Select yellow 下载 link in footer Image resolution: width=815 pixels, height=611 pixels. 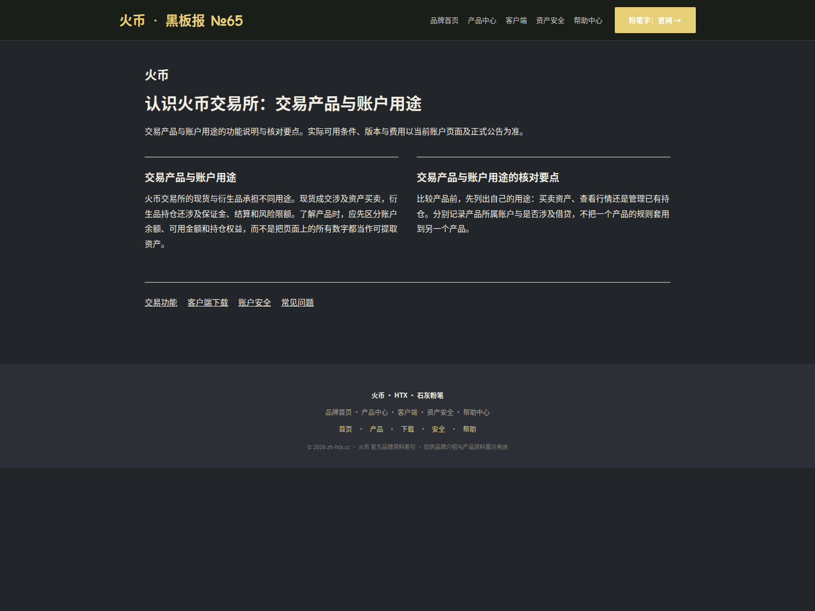[407, 429]
